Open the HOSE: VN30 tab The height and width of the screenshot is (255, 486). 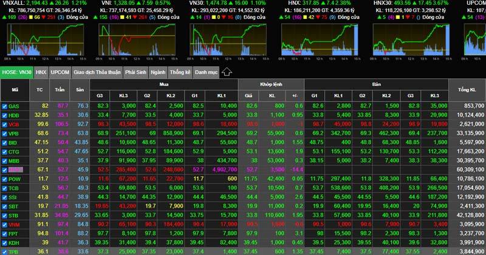click(16, 72)
